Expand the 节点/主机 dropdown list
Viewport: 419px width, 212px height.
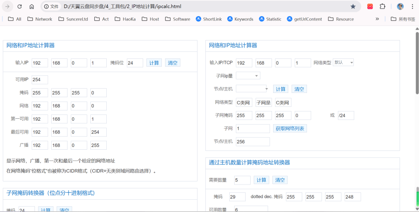(x=252, y=89)
